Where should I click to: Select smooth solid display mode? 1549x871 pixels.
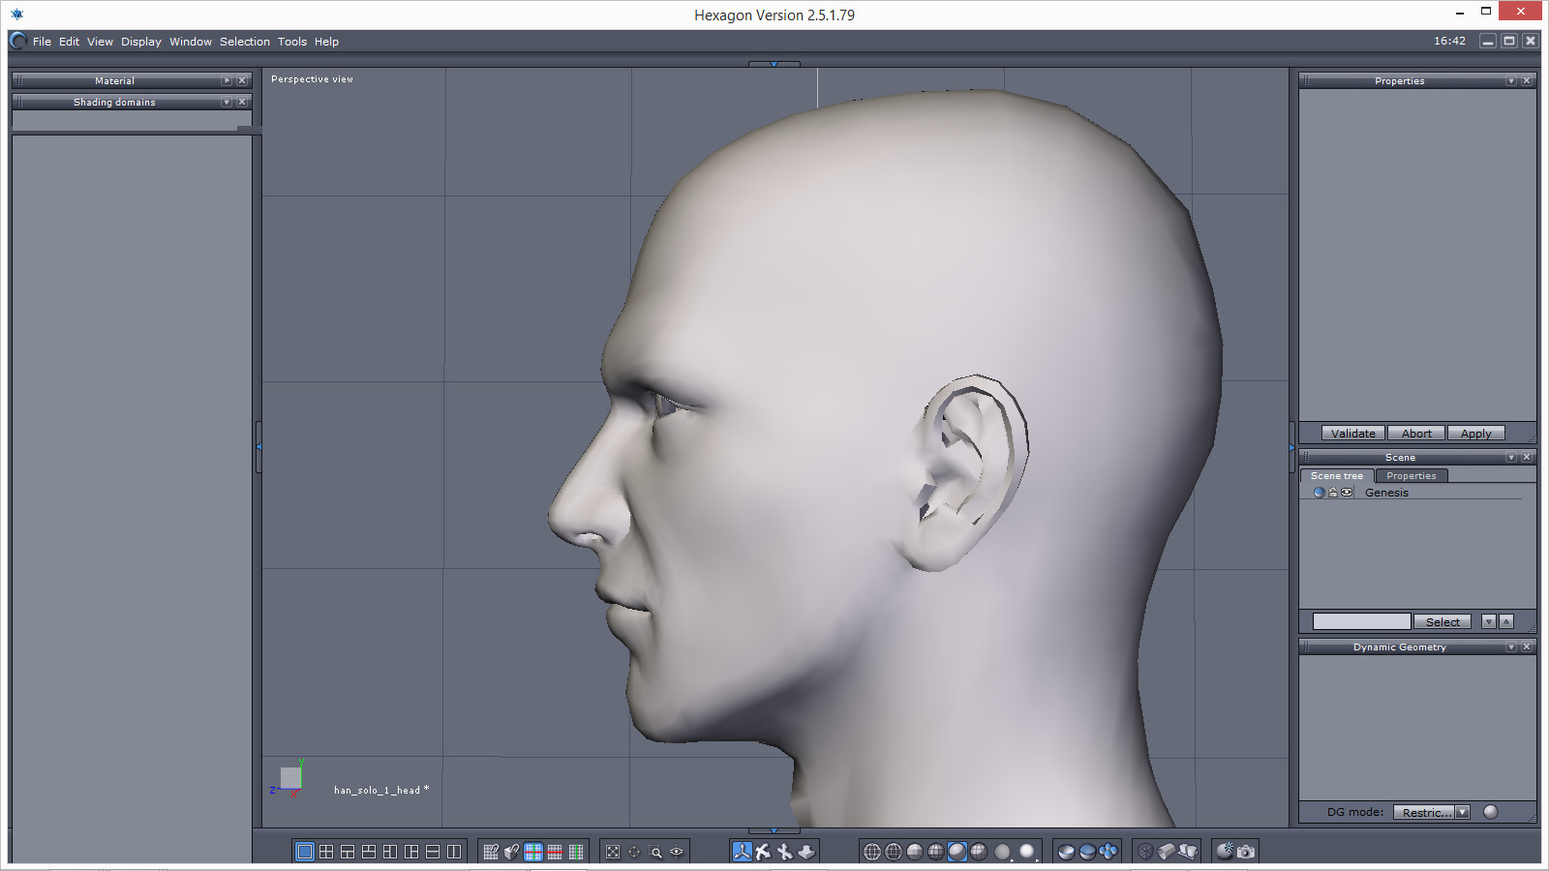click(x=957, y=852)
